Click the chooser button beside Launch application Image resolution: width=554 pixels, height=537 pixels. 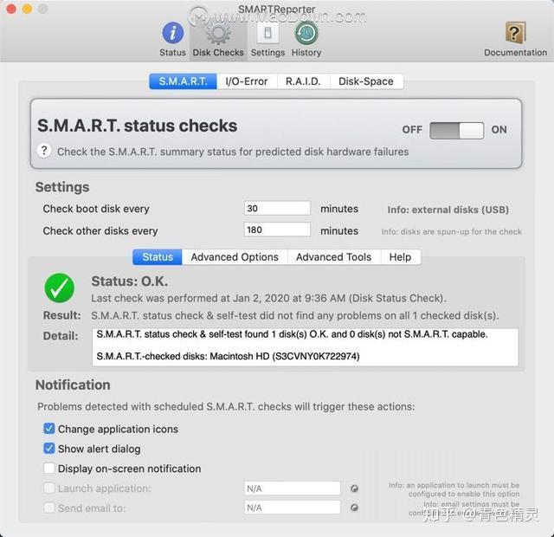point(354,488)
